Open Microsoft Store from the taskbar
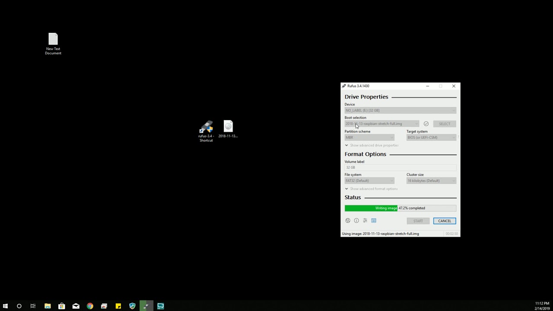The height and width of the screenshot is (311, 553). pyautogui.click(x=62, y=306)
